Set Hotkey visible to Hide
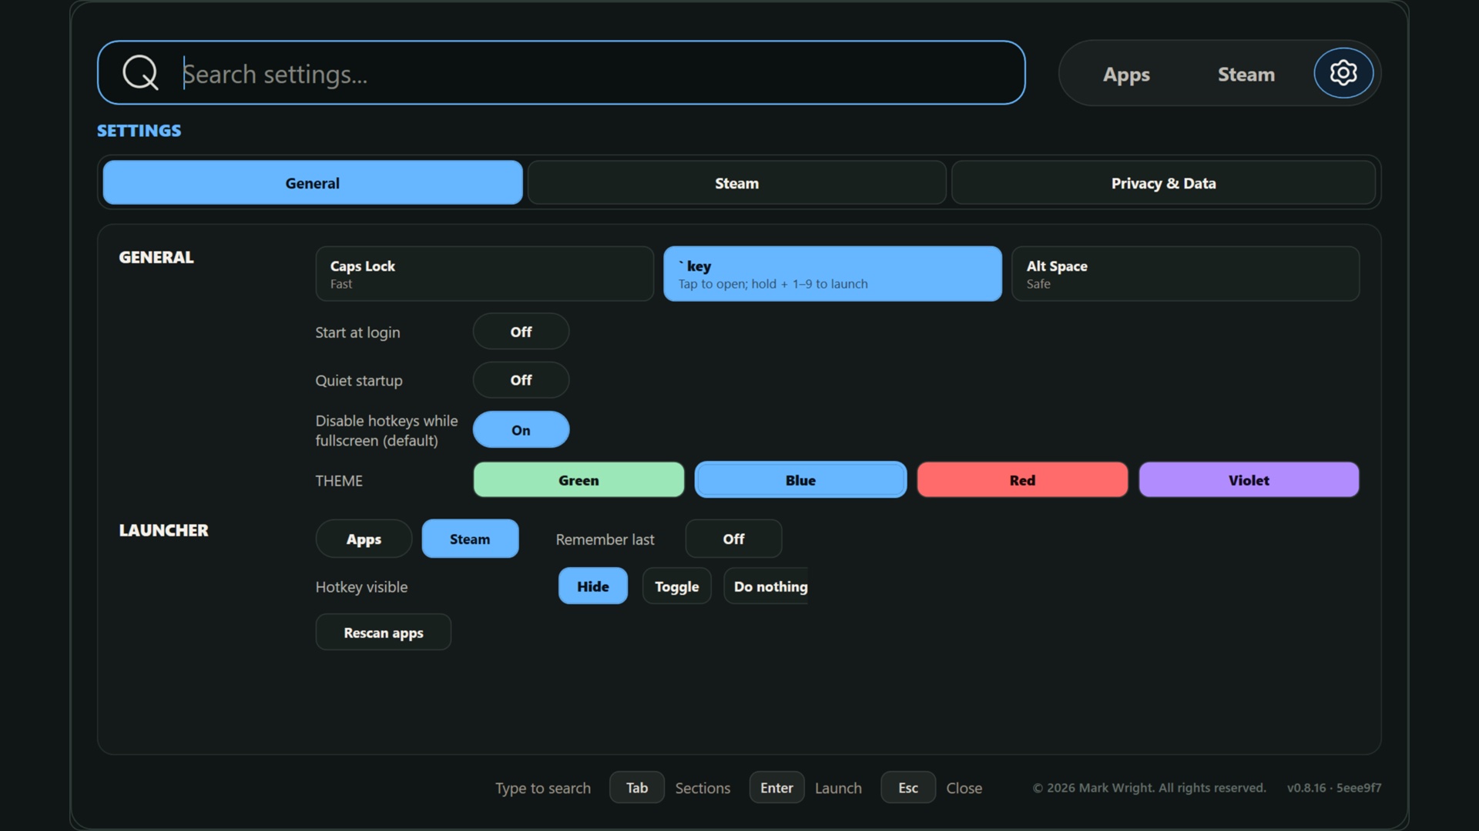 coord(593,586)
